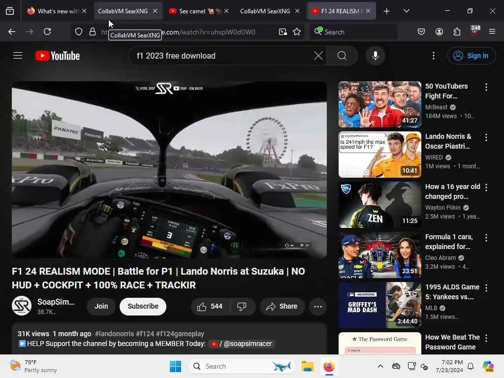Screen dimensions: 504x378
Task: Open options for 50 YouTubers Fight video
Action: 486,87
